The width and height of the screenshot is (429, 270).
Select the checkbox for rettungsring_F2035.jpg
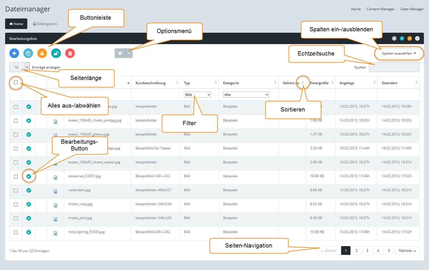tap(16, 232)
